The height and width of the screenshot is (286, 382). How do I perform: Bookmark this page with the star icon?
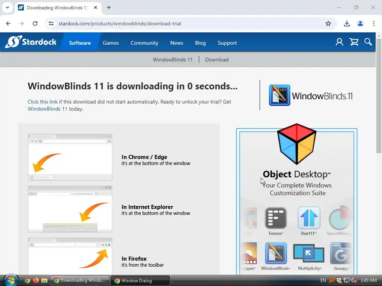328,23
